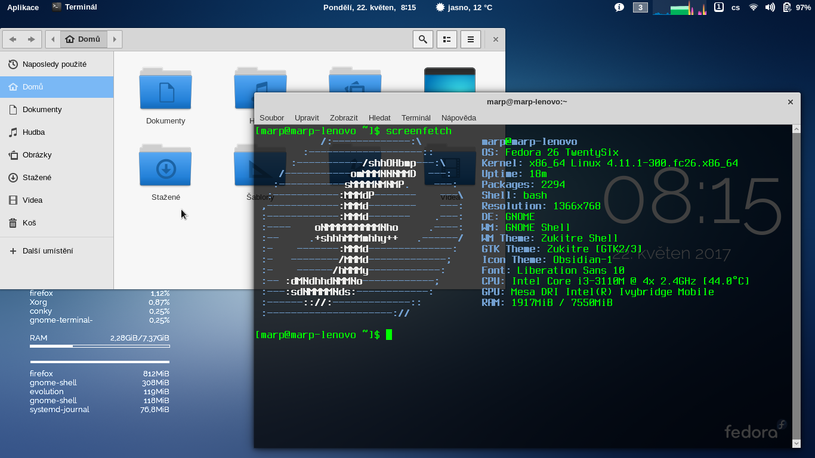Toggle list view in the Files window
This screenshot has width=815, height=458.
[447, 39]
